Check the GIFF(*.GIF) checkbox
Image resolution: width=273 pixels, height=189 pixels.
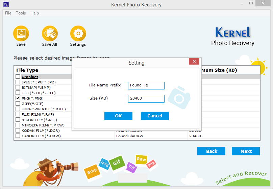tap(18, 104)
